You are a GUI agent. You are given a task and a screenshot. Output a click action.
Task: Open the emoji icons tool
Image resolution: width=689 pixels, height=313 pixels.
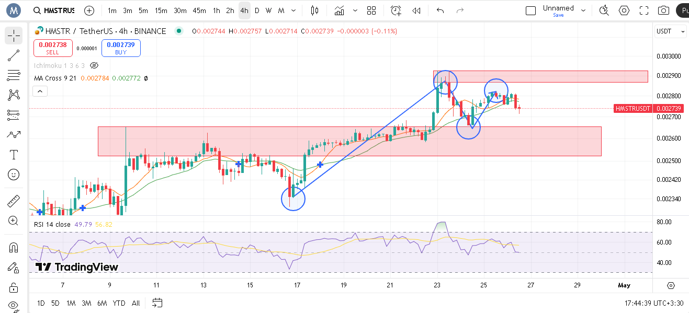(x=14, y=175)
